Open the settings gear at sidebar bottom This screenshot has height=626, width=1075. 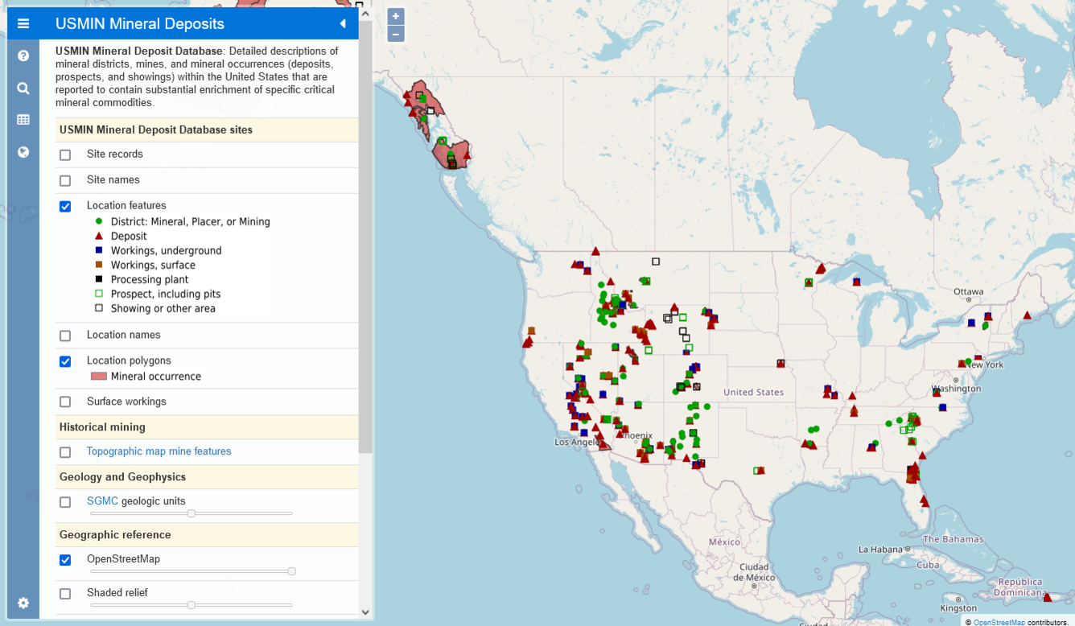[x=23, y=603]
